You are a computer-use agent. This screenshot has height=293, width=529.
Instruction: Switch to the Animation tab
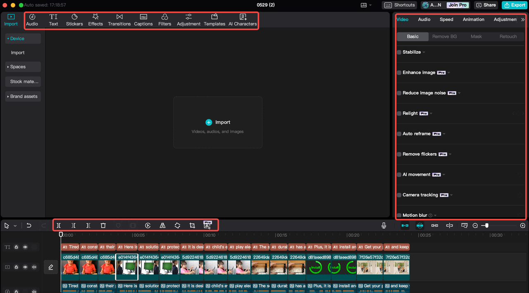click(x=474, y=19)
